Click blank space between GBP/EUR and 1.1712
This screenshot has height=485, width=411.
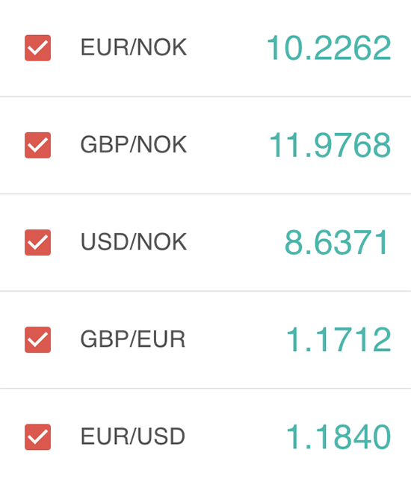click(235, 339)
